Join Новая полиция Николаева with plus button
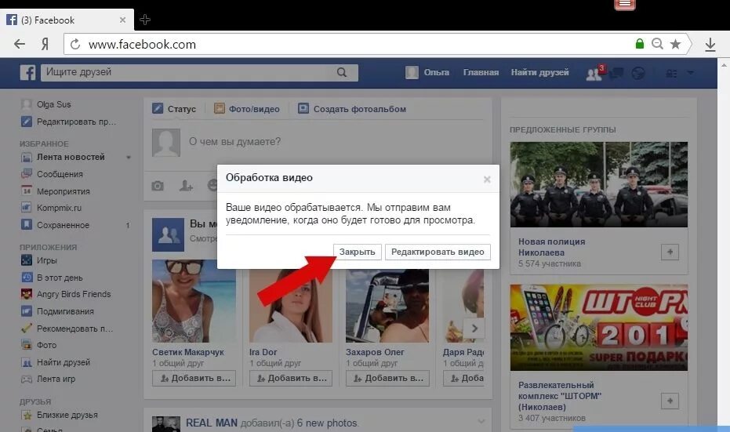Image resolution: width=730 pixels, height=432 pixels. pyautogui.click(x=670, y=252)
